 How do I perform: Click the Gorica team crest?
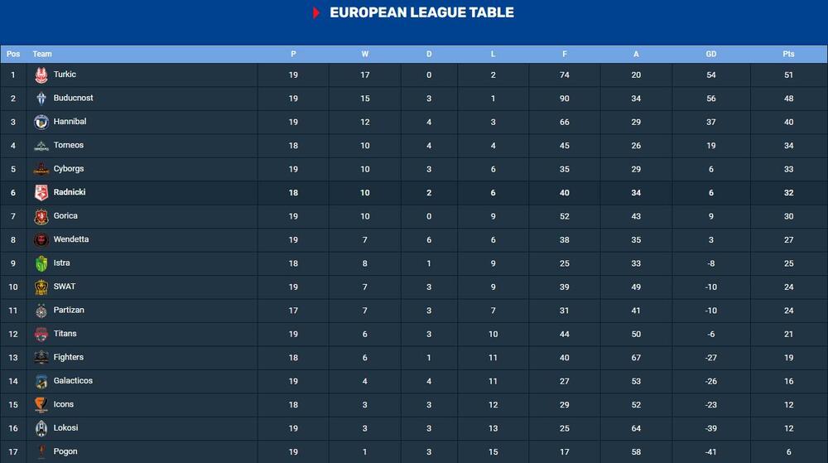pos(41,217)
